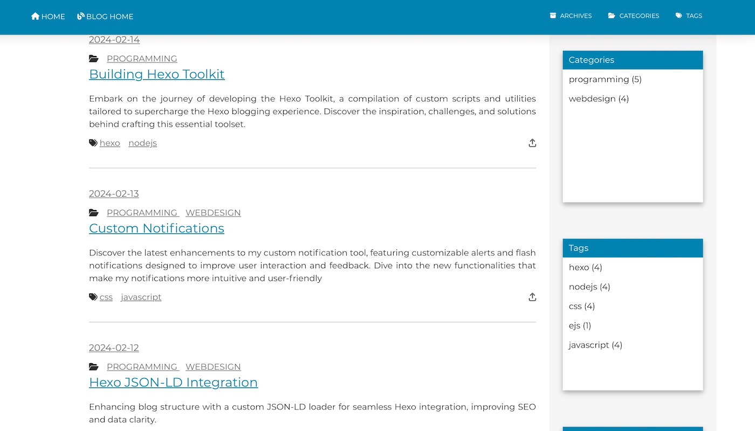Click the javascript tag under Custom Notifications
Screen dimensions: 755x431
click(141, 297)
